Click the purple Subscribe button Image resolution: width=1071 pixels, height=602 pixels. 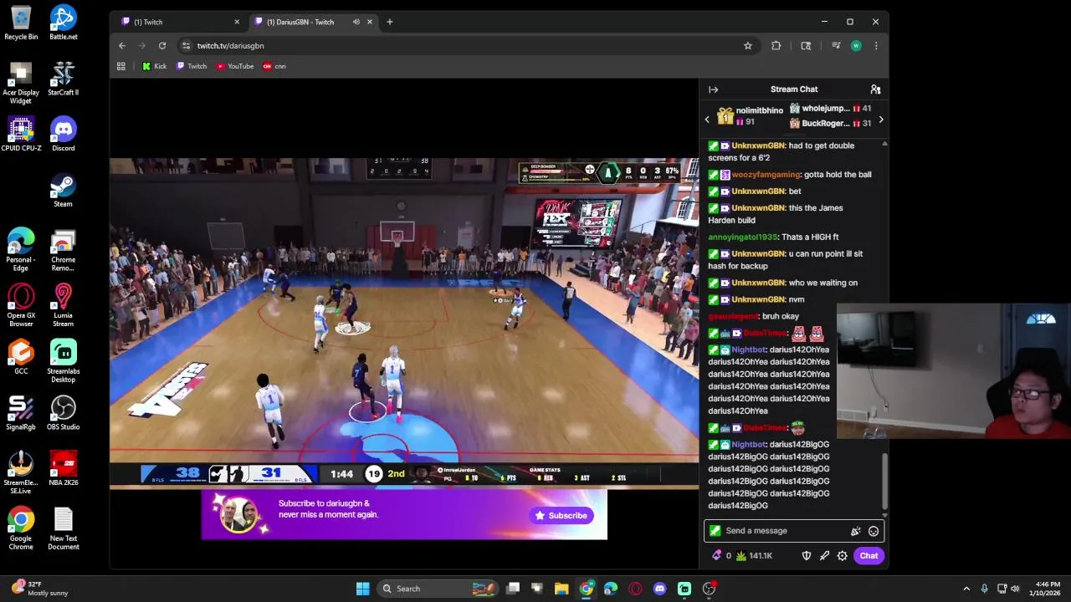click(x=561, y=516)
